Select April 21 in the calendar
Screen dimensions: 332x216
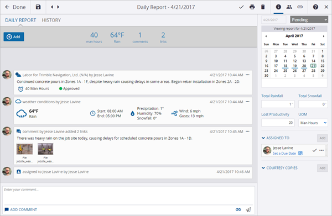pyautogui.click(x=313, y=66)
